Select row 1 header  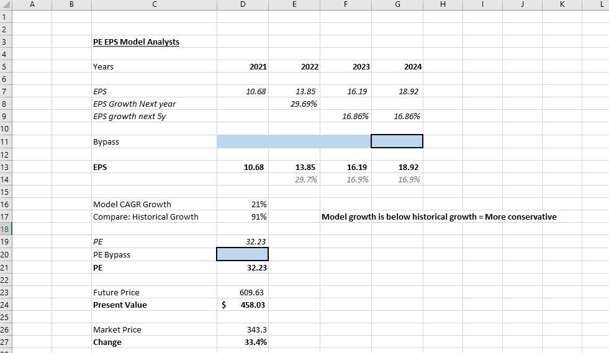[6, 17]
